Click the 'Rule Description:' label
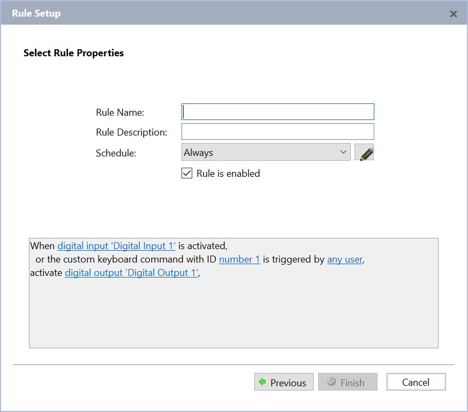Image resolution: width=468 pixels, height=412 pixels. click(132, 132)
